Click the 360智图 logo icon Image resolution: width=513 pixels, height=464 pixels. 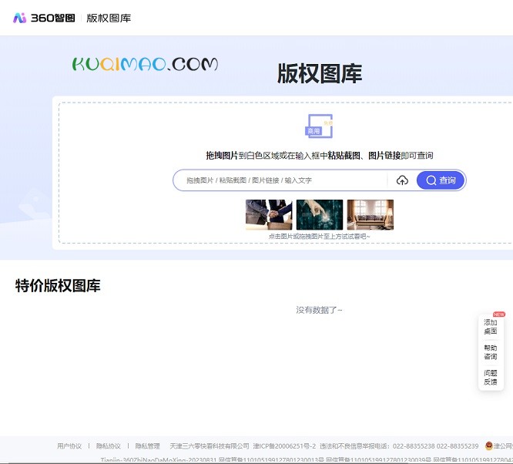19,18
